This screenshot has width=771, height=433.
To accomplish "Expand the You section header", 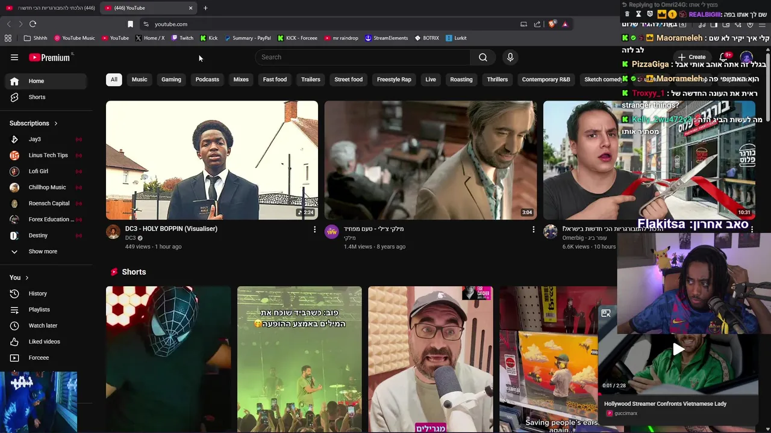I will click(x=19, y=277).
